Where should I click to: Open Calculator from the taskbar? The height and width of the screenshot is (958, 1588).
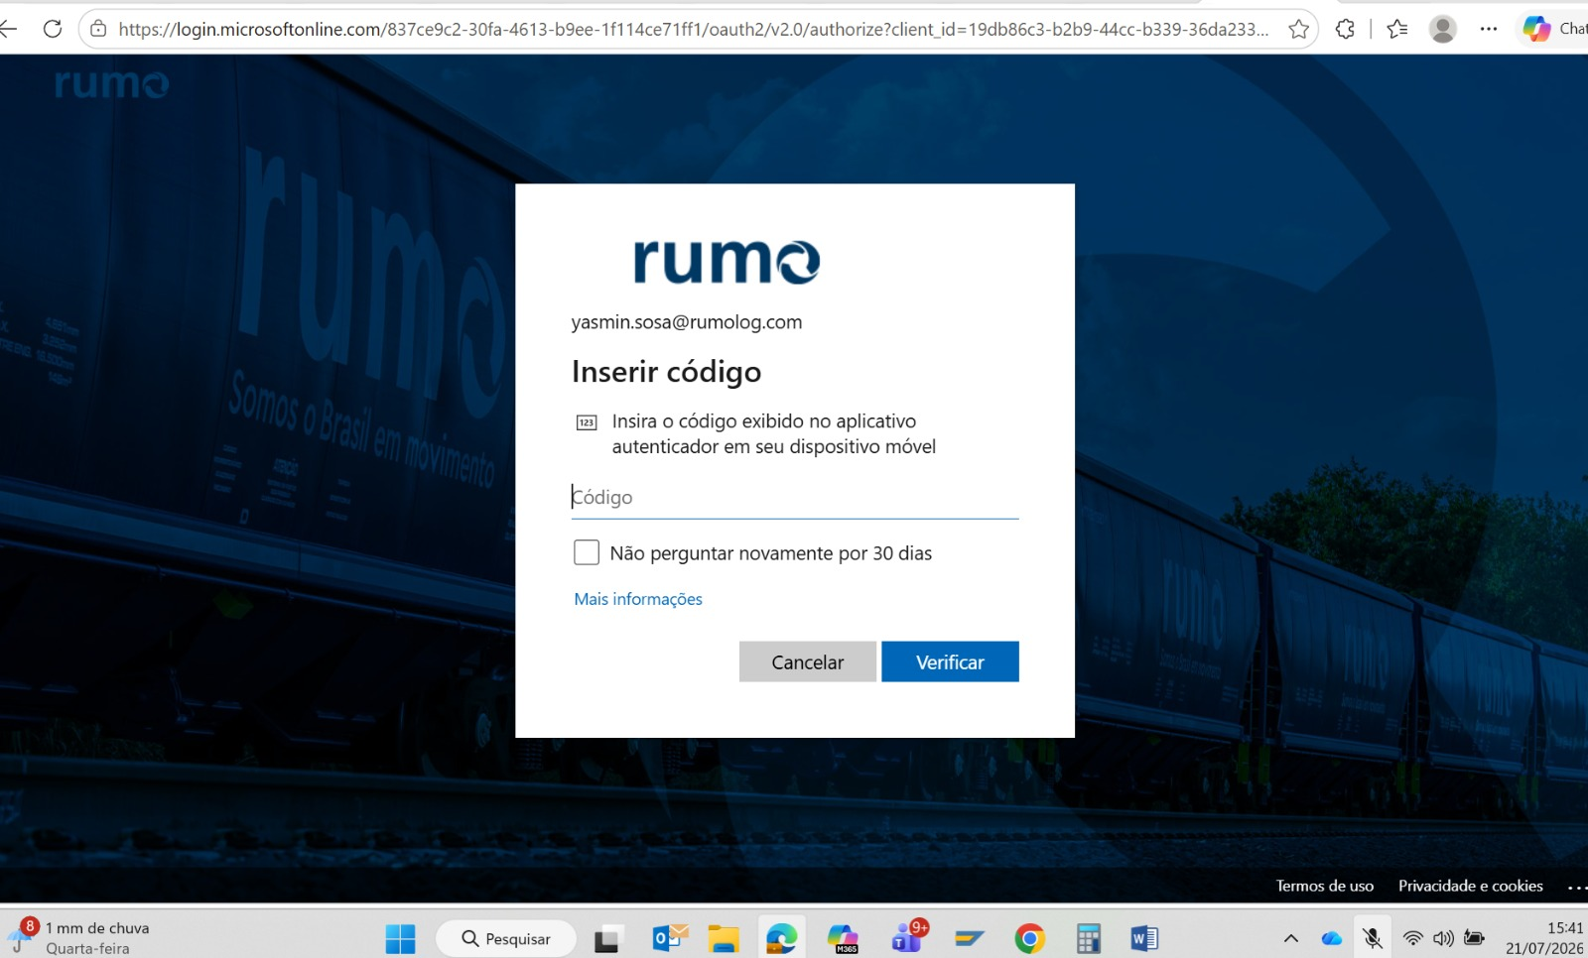point(1088,938)
